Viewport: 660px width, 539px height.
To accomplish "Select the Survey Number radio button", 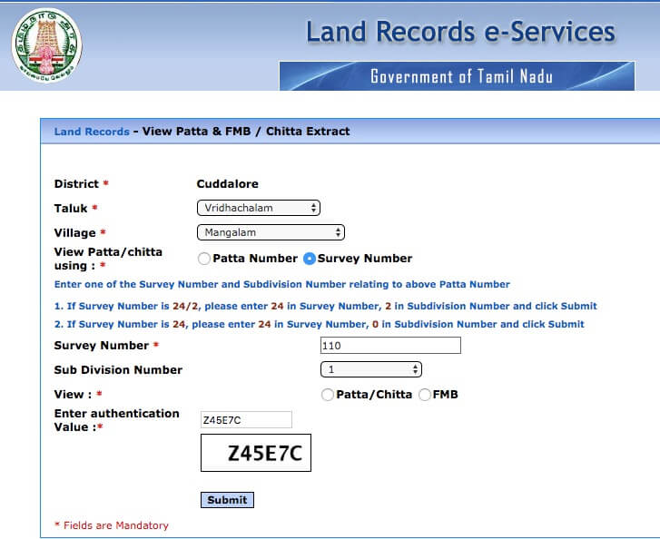I will click(309, 259).
